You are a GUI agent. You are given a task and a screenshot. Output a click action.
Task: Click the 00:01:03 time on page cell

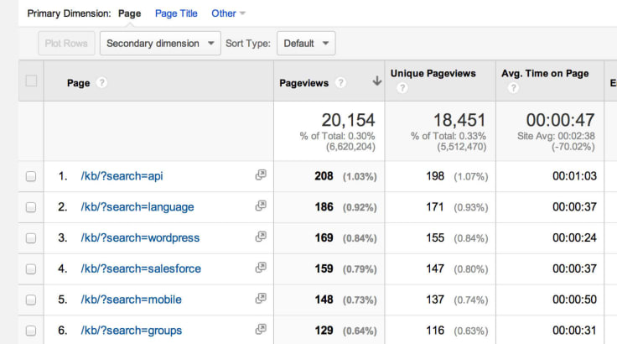point(574,176)
